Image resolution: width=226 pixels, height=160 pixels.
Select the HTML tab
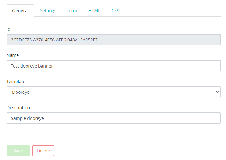point(94,11)
